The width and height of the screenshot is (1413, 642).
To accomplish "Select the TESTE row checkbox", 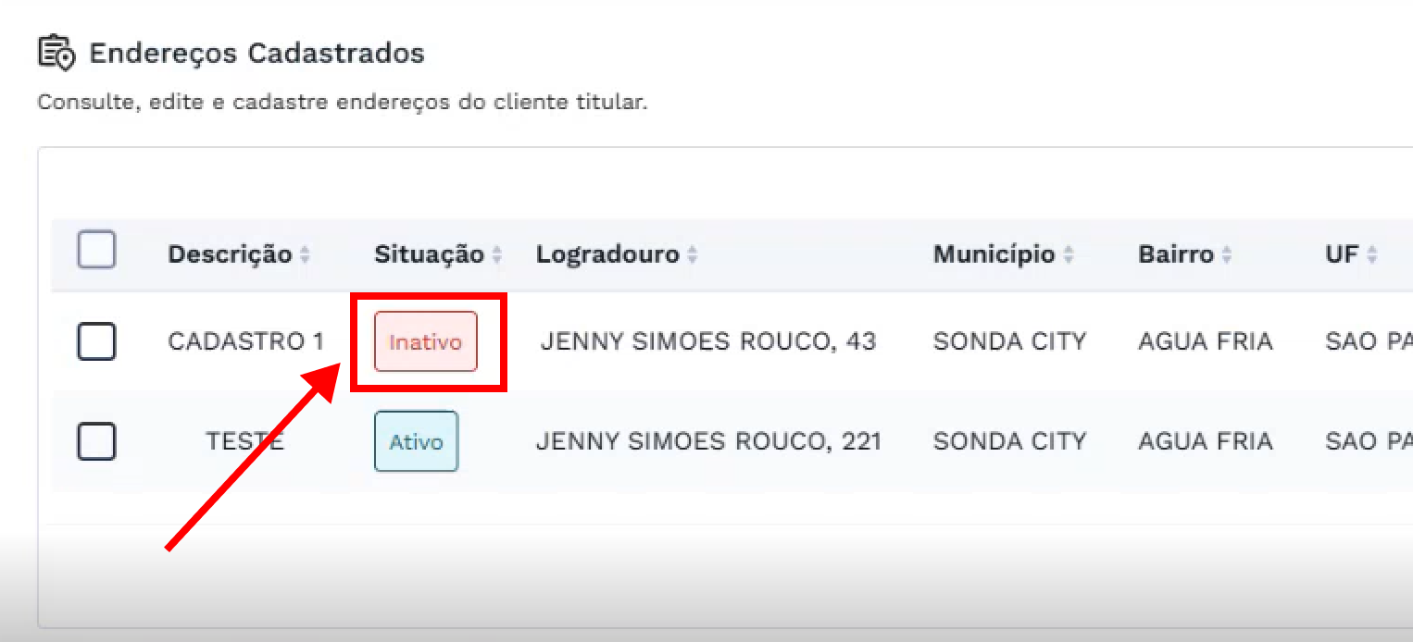I will 96,441.
